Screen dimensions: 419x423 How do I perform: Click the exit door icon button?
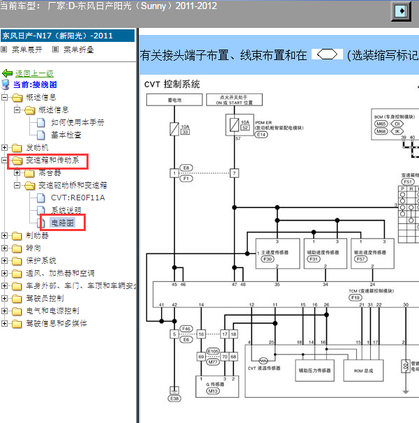401,11
